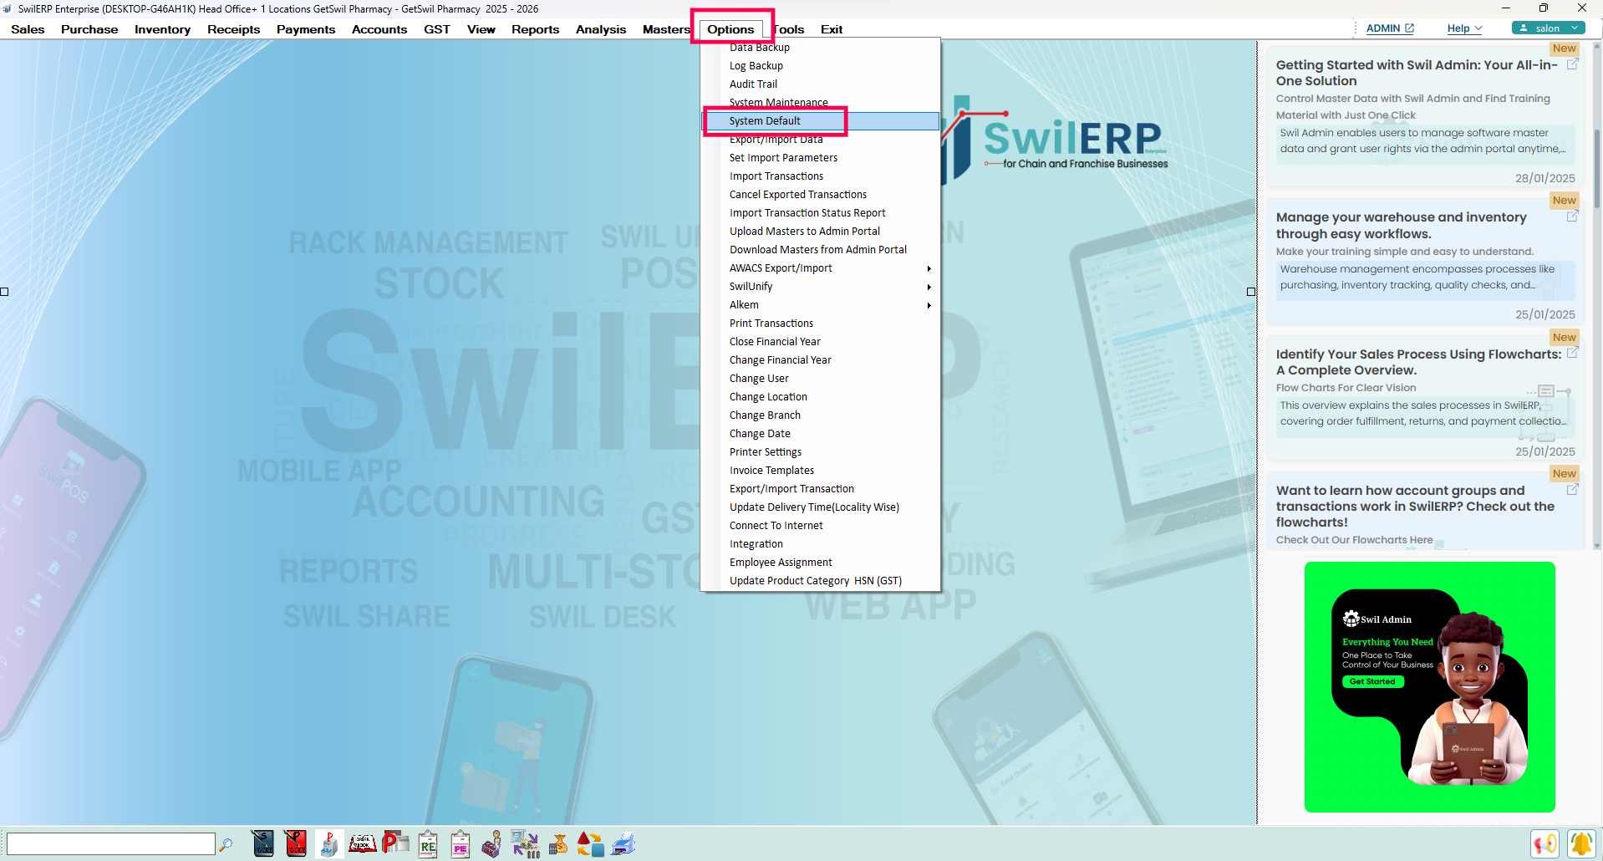
Task: Open the View menu
Action: click(x=481, y=29)
